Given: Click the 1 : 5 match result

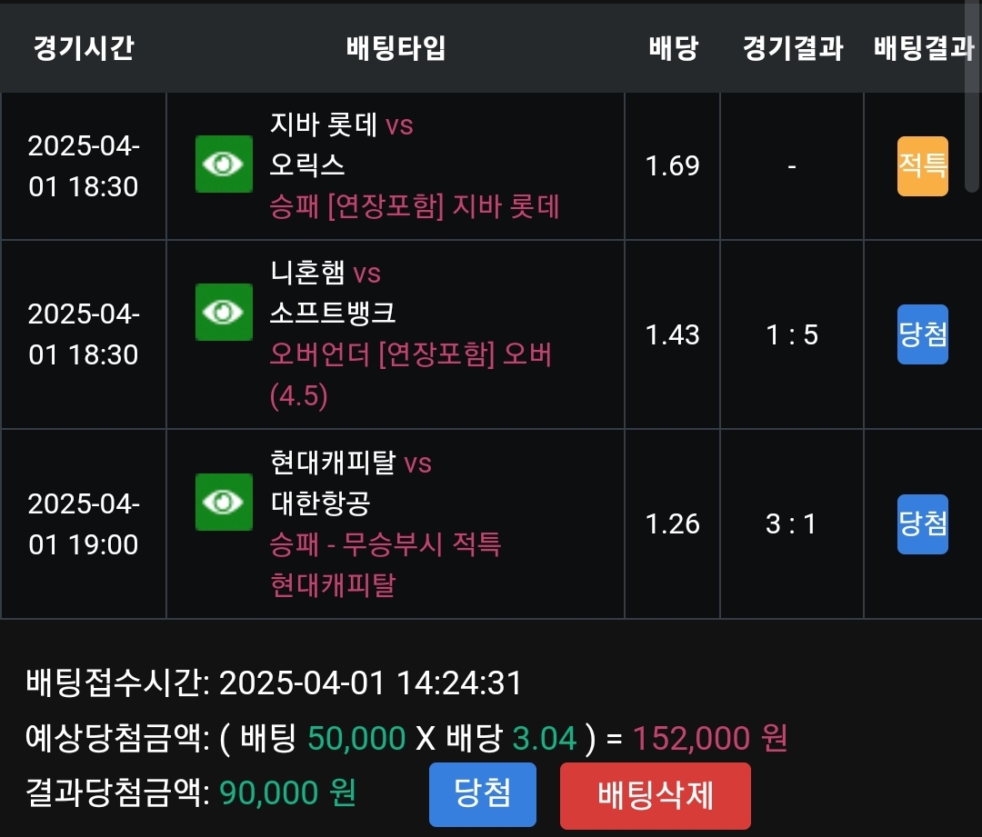Looking at the screenshot, I should pos(791,334).
